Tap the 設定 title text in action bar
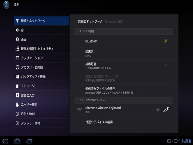The width and height of the screenshot is (193, 145). pos(16,5)
